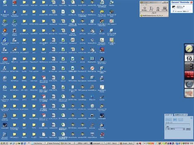Image resolution: width=194 pixels, height=145 pixels.
Task: Click the 送信 send button
Action: tap(188, 129)
